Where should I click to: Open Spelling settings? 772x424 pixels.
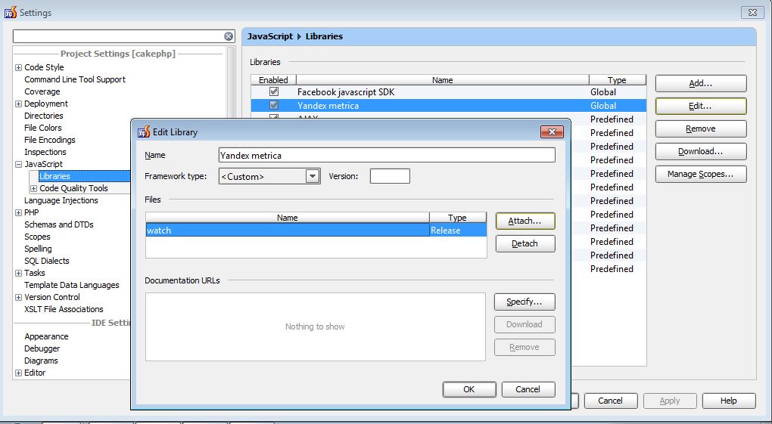38,249
